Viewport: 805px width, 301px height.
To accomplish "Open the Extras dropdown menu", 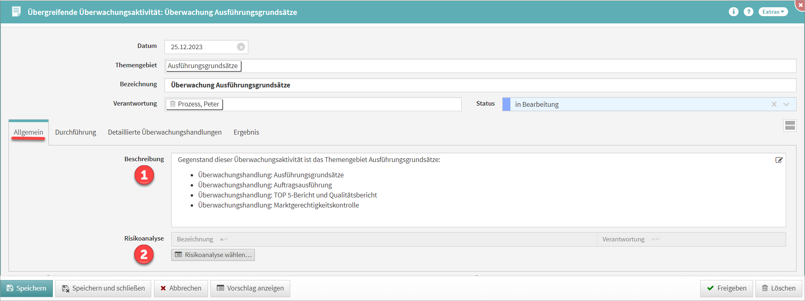I will pos(773,12).
